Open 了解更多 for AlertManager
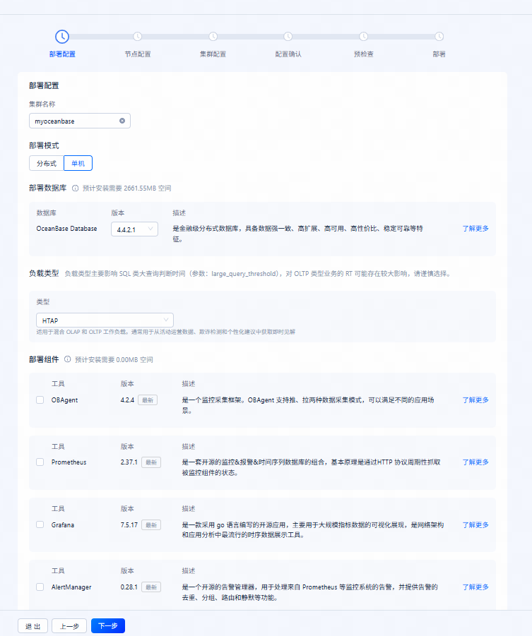 click(x=475, y=587)
